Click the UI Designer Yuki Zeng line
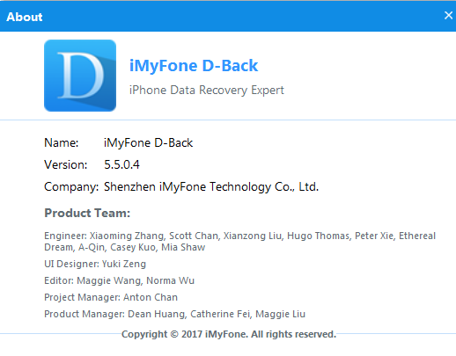The width and height of the screenshot is (456, 356). (x=95, y=264)
